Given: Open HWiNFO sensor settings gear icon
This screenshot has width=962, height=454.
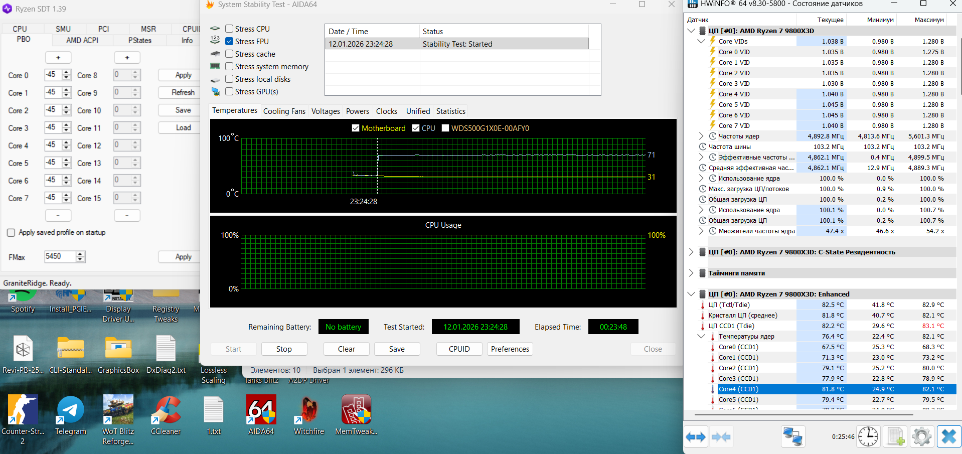Looking at the screenshot, I should tap(921, 436).
